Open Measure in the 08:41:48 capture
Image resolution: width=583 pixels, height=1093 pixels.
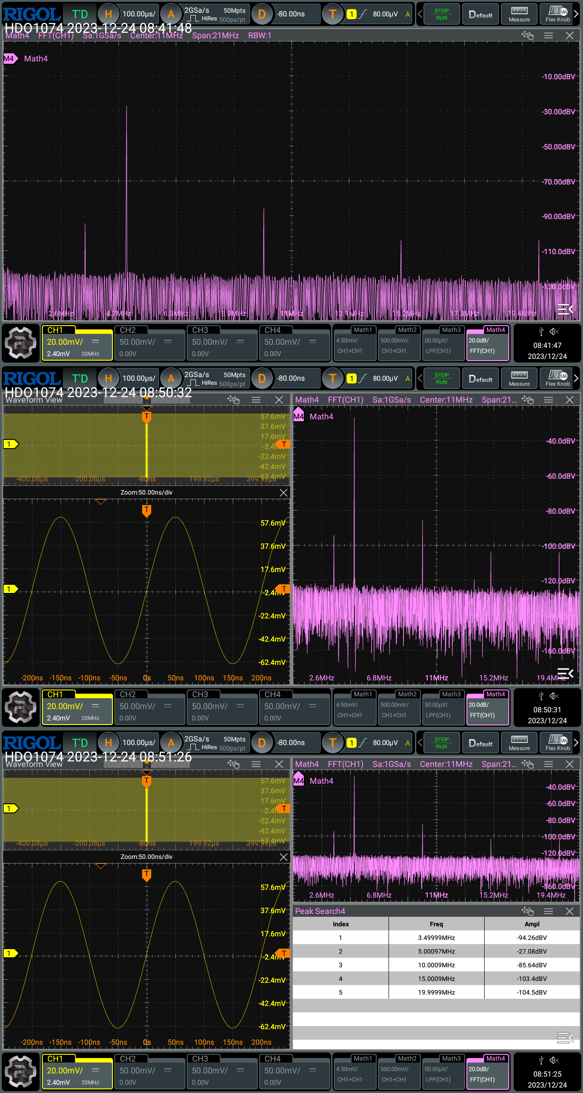519,14
